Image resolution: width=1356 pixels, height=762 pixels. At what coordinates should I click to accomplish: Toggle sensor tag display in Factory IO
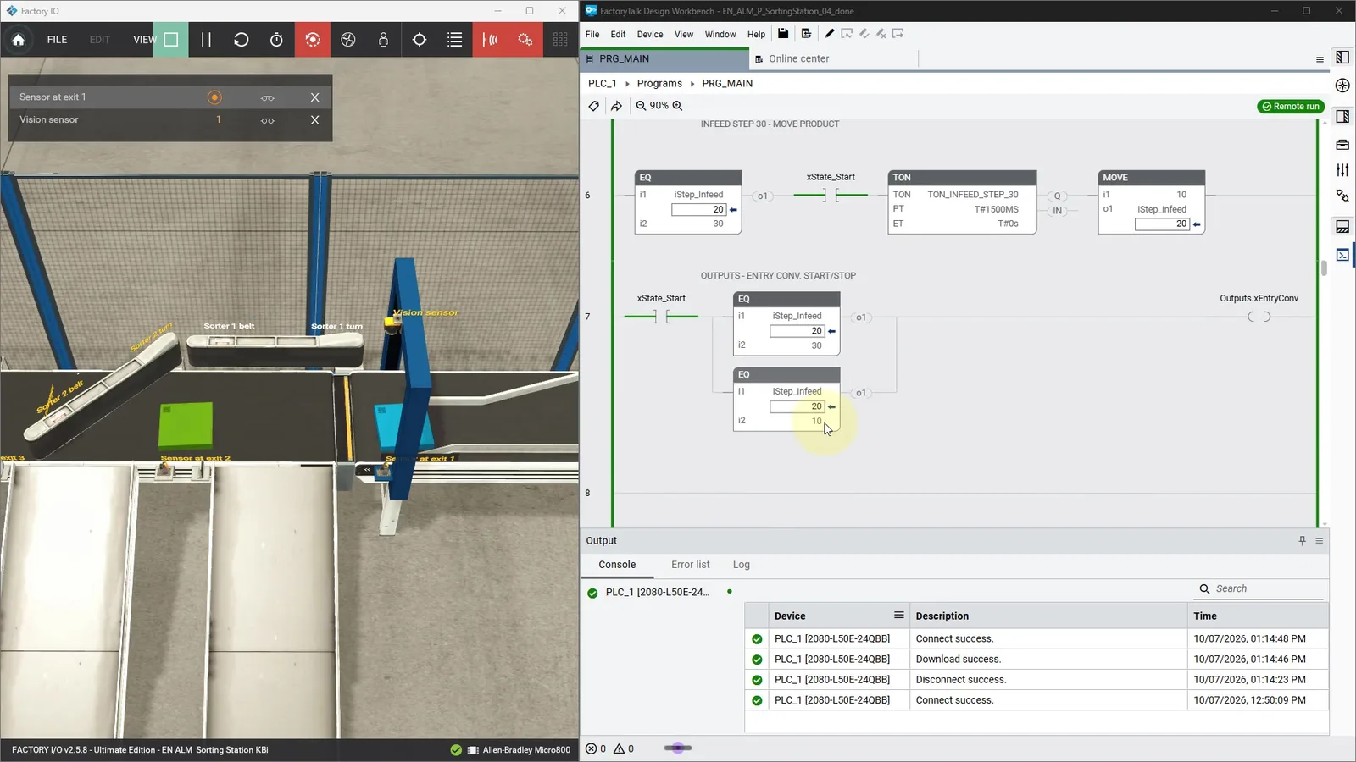(x=491, y=40)
